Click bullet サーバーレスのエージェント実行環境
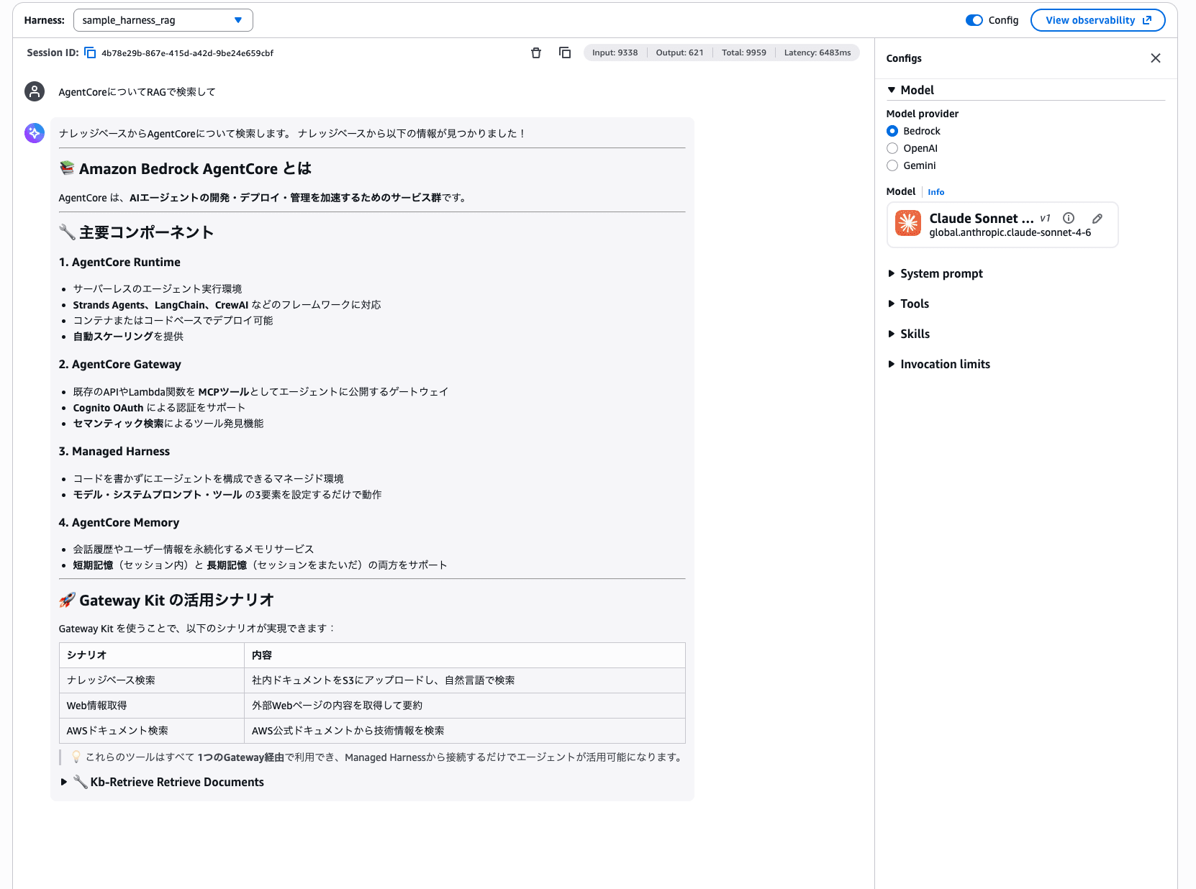The image size is (1196, 889). 158,289
